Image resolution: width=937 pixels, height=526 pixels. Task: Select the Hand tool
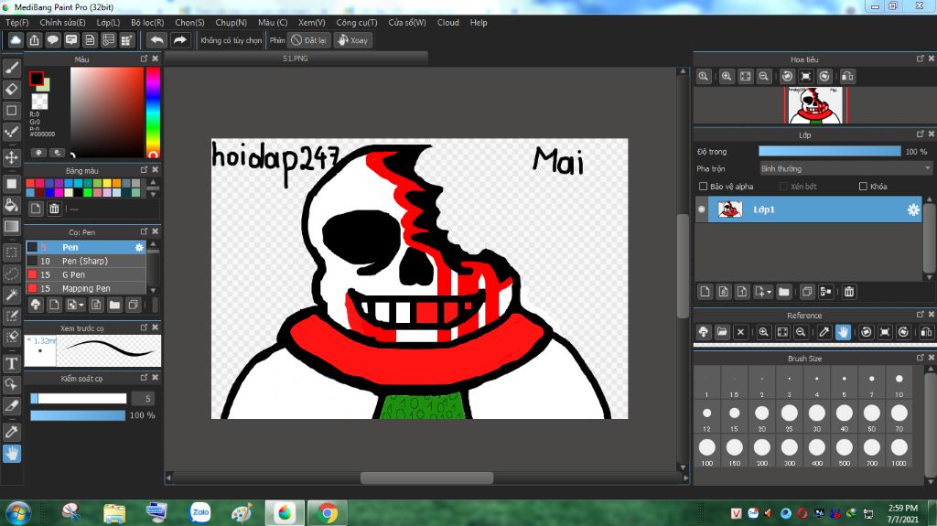11,454
